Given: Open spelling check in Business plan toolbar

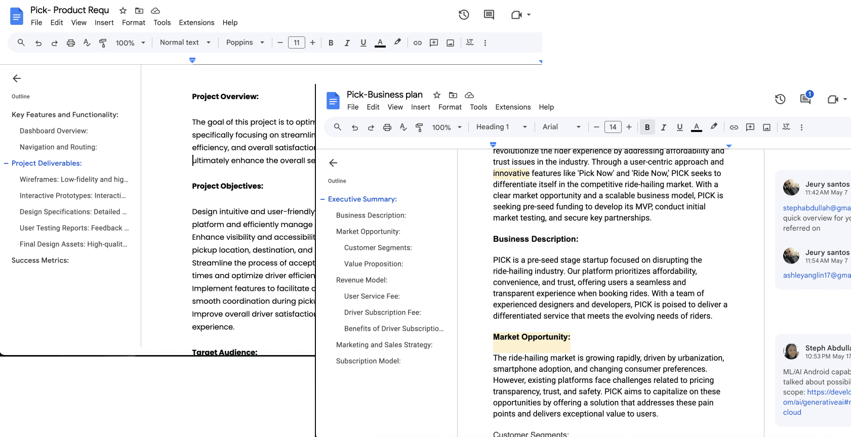Looking at the screenshot, I should click(x=403, y=127).
